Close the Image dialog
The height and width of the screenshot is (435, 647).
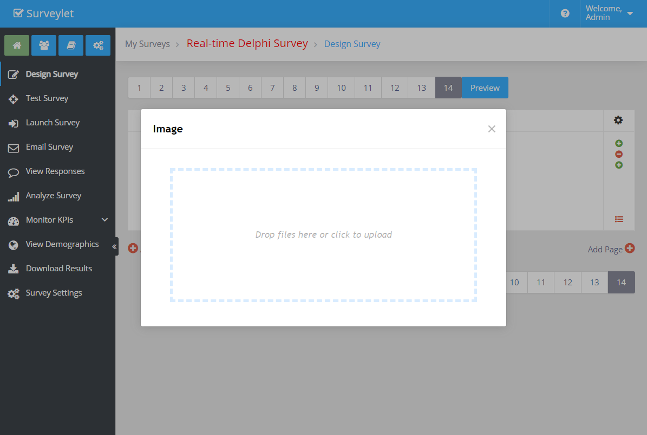[492, 129]
